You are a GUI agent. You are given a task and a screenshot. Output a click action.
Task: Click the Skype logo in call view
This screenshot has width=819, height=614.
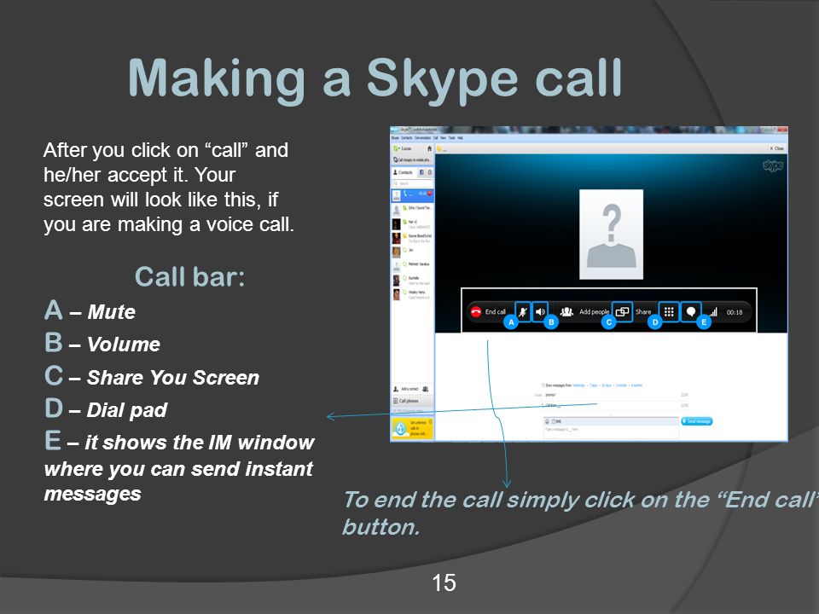773,166
